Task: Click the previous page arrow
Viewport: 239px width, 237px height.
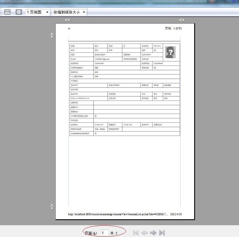Action: [x=144, y=232]
